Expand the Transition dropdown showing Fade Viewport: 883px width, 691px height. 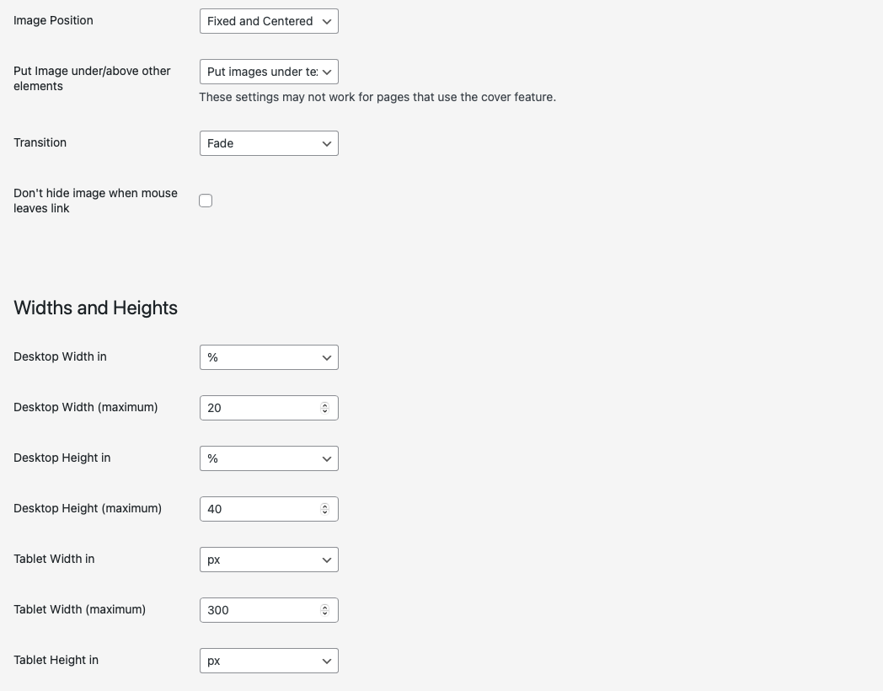tap(268, 143)
